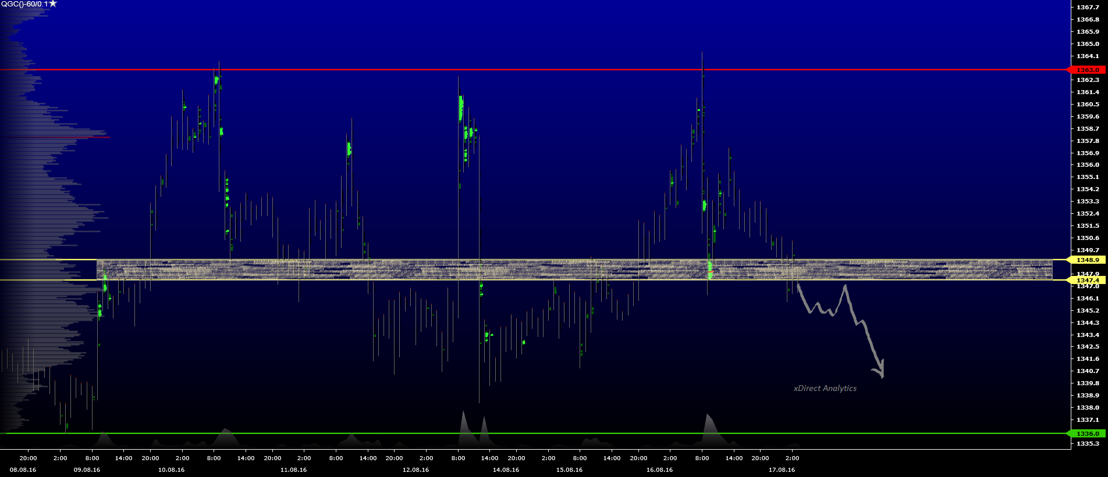
Task: Click the xDirect Analytics watermark text
Action: [825, 388]
